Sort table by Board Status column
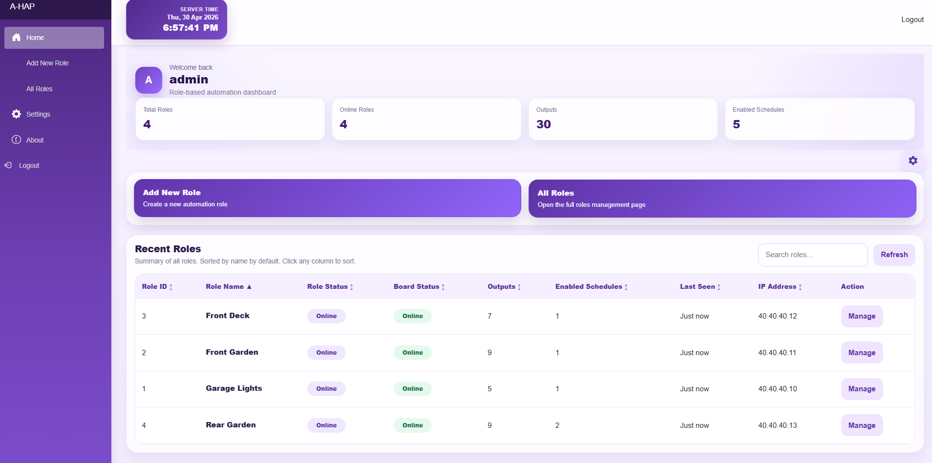 click(419, 286)
